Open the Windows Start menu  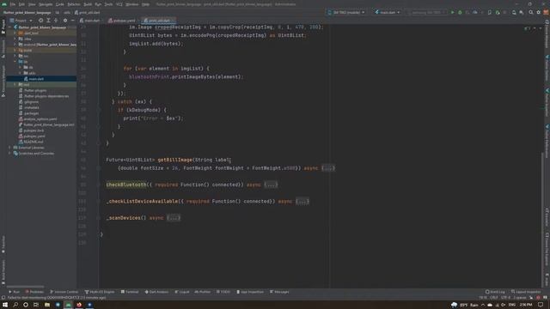(x=5, y=305)
